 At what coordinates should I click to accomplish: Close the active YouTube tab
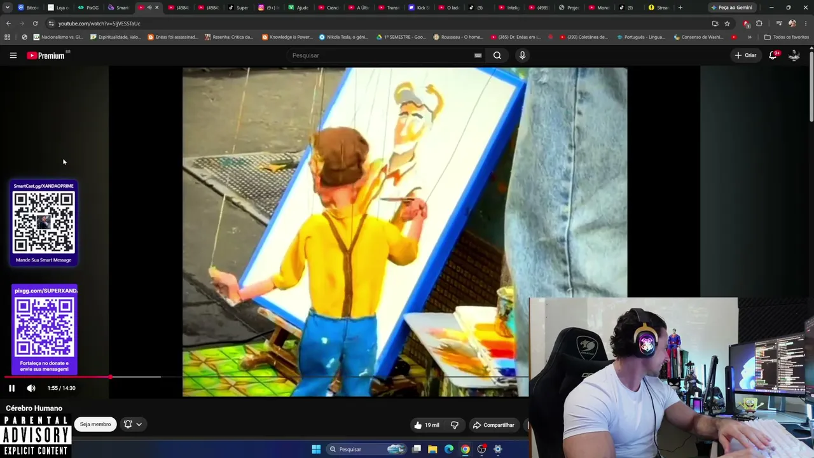(x=156, y=8)
